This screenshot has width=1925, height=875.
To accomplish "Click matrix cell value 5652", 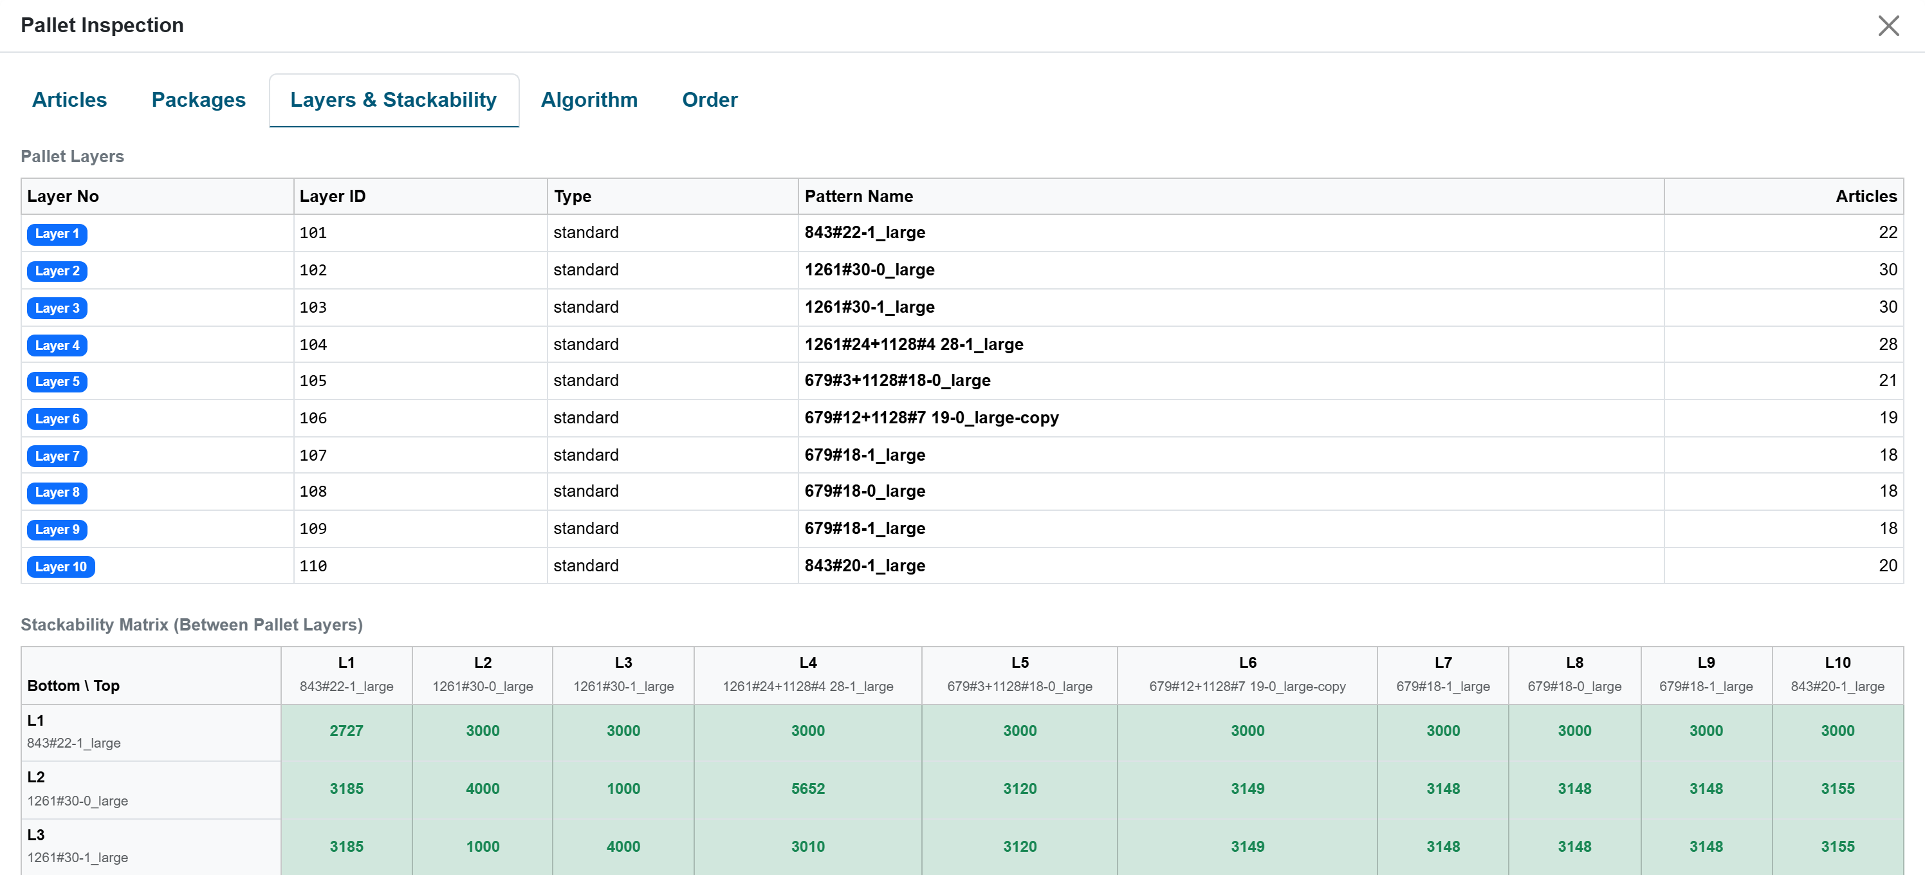I will [x=808, y=788].
